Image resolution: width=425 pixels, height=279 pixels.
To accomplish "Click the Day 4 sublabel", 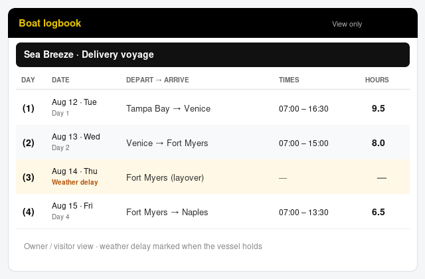I will tap(60, 217).
